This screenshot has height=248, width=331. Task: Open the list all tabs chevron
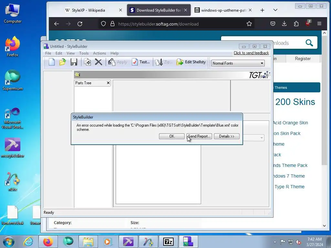pos(275,10)
